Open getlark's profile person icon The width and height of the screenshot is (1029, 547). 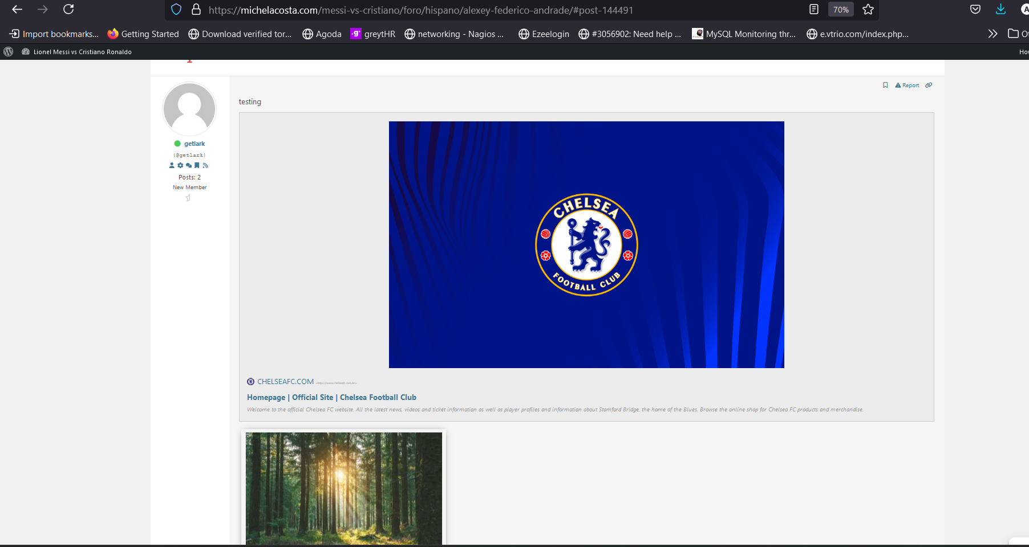pos(172,165)
